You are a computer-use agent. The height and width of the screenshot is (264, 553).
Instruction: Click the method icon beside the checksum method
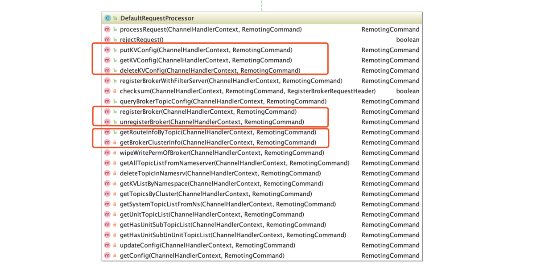pyautogui.click(x=107, y=91)
